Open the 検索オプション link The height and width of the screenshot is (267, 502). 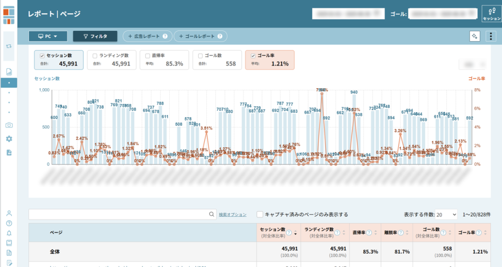click(232, 215)
